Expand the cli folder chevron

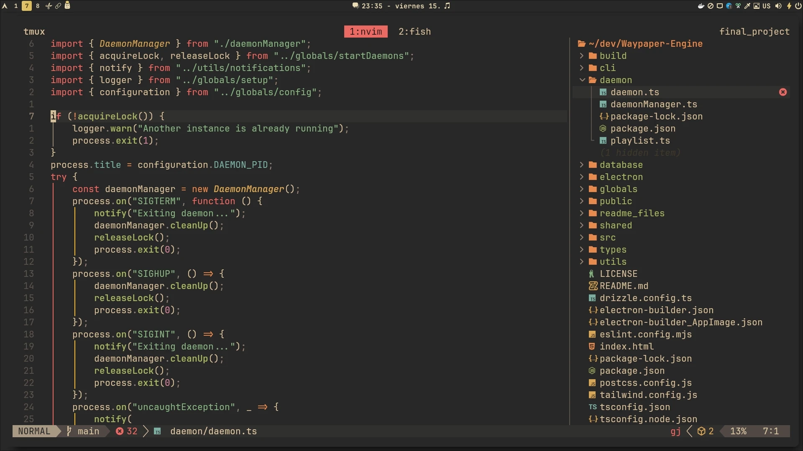pos(582,68)
